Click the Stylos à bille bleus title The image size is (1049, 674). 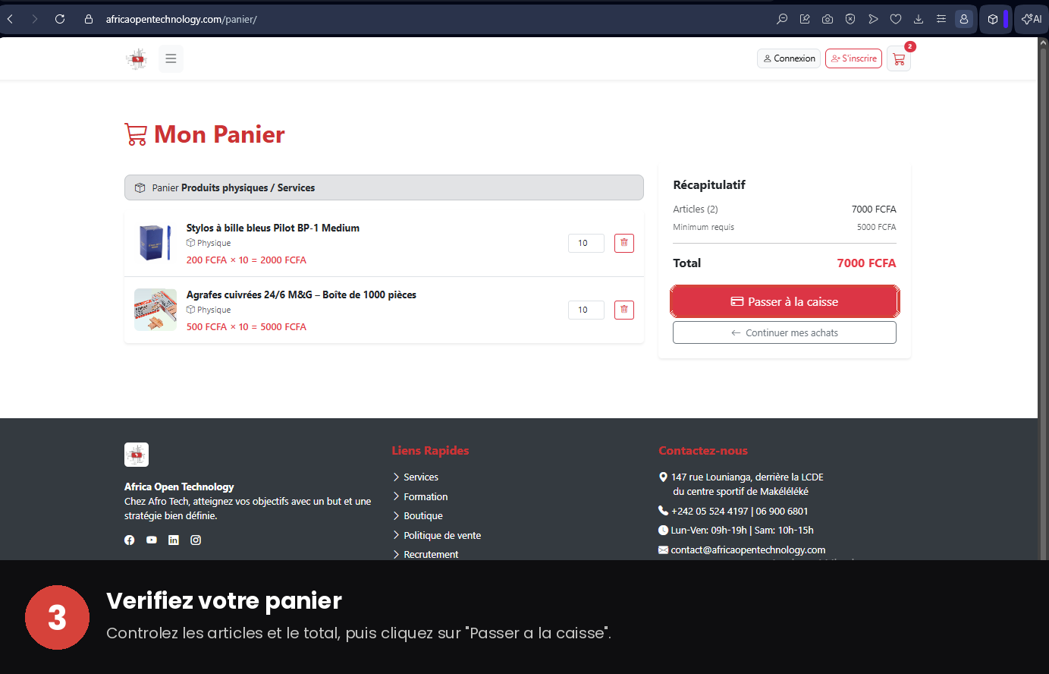click(x=273, y=228)
